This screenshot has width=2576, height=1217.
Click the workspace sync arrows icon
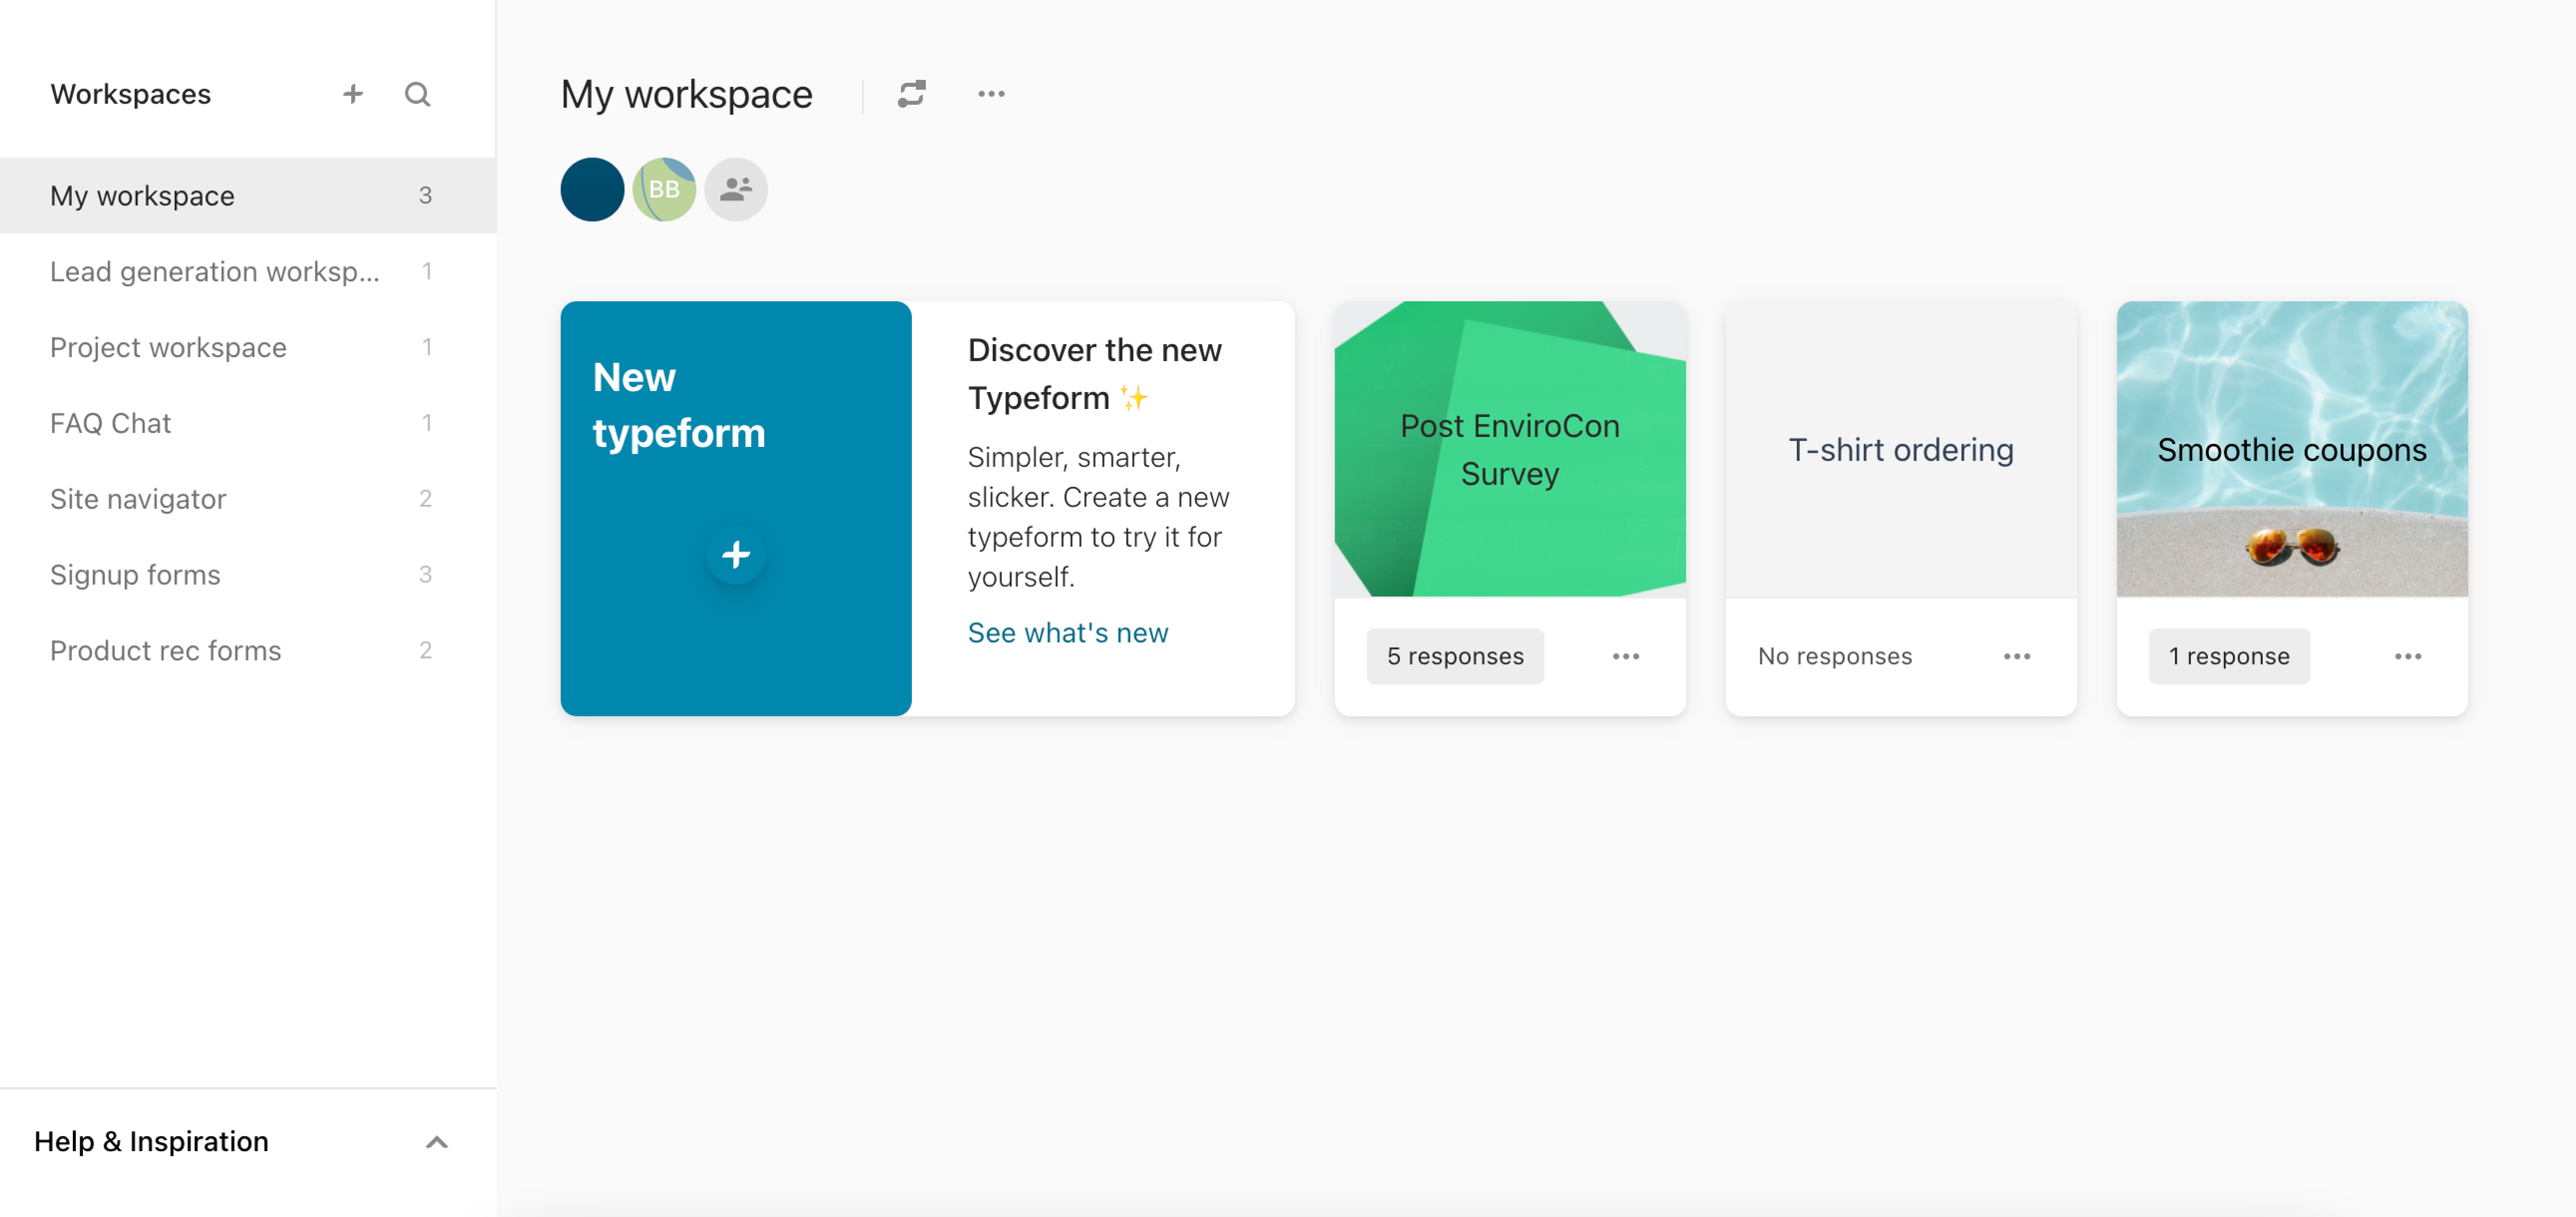tap(911, 94)
